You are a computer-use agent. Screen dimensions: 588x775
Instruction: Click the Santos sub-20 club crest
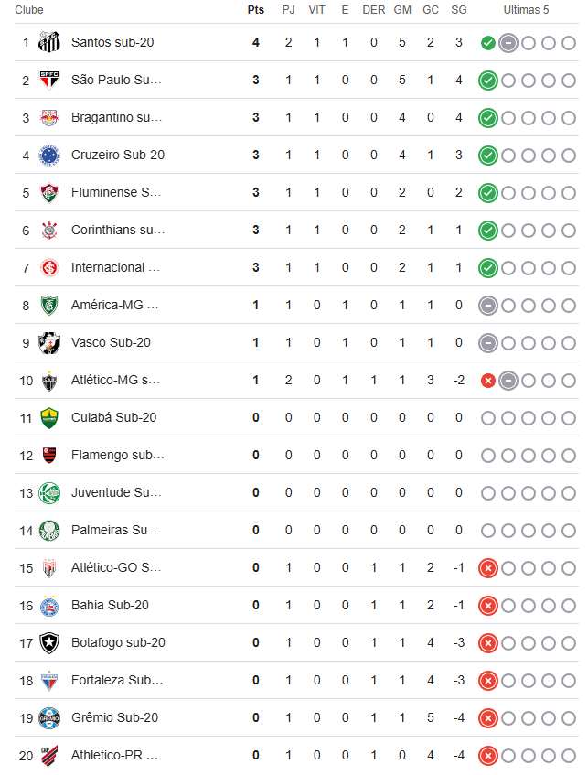[x=49, y=42]
